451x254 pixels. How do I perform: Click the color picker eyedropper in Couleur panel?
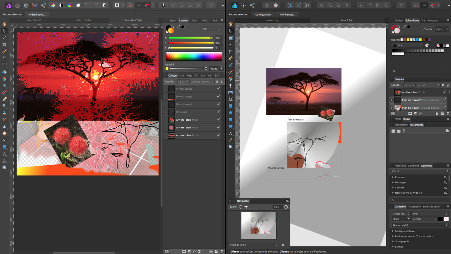tap(179, 27)
